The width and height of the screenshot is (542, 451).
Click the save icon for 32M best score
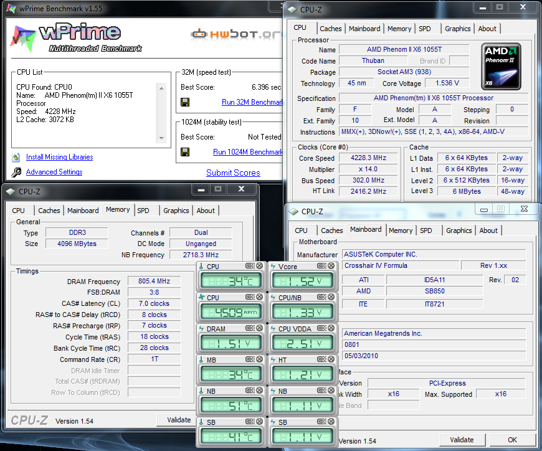pos(185,102)
